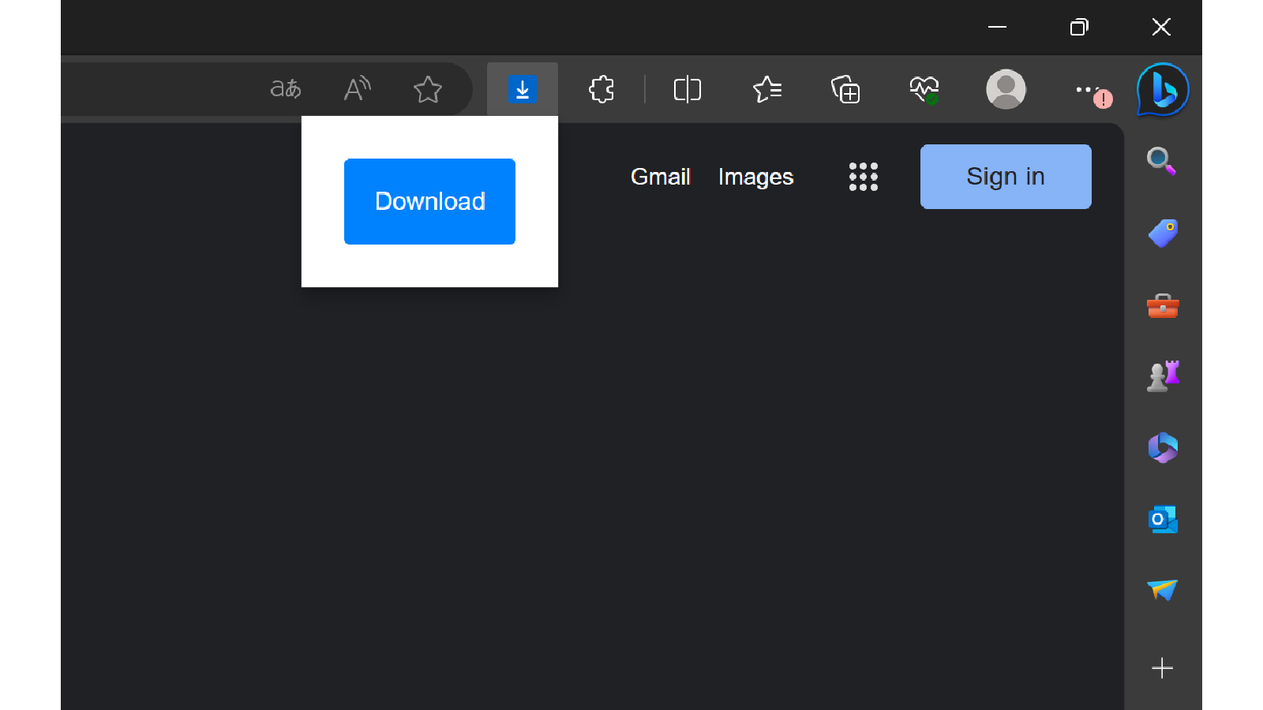Open the user profile avatar

coord(1006,89)
